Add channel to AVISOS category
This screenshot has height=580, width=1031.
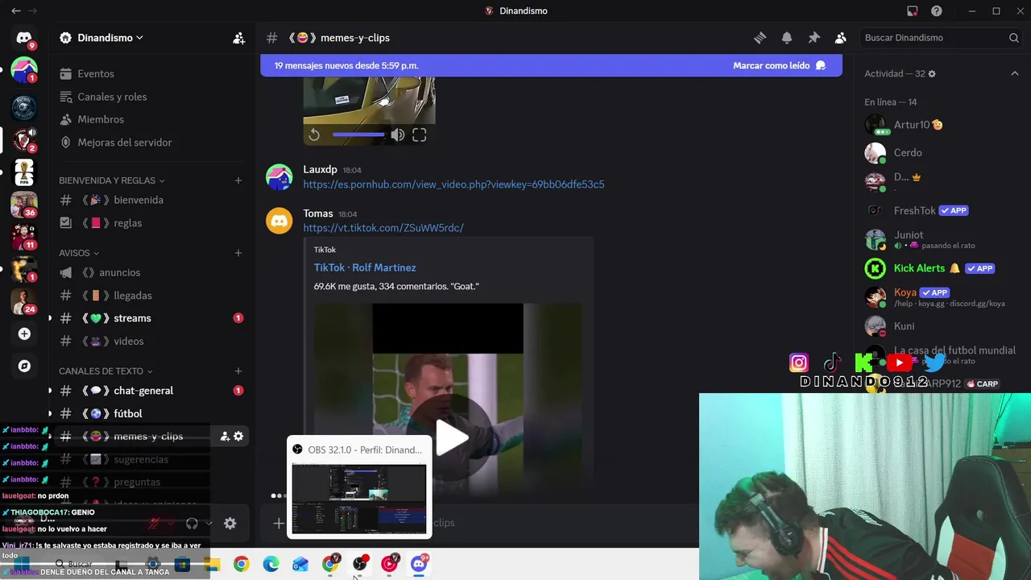point(238,253)
